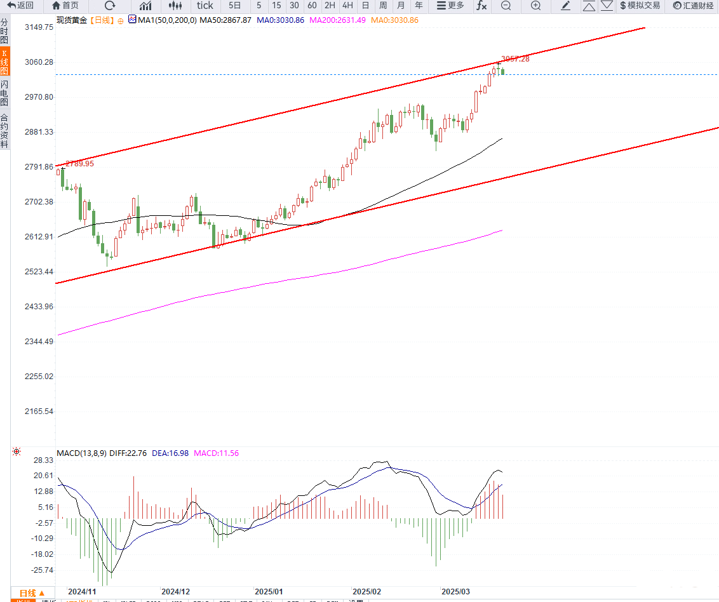Click the MACD settings sun icon
The height and width of the screenshot is (602, 719).
[17, 452]
